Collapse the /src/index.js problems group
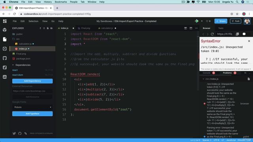Image resolution: width=253 pixels, height=142 pixels. (211, 79)
